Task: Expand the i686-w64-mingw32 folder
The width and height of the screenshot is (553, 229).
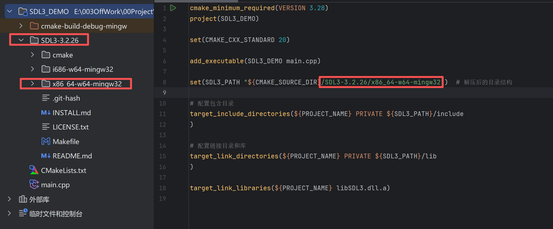Action: (x=33, y=69)
